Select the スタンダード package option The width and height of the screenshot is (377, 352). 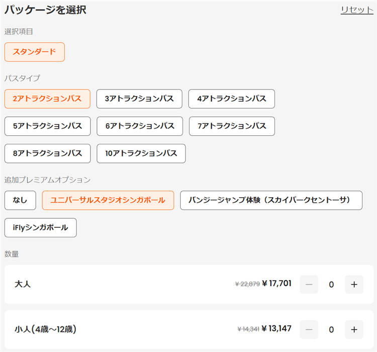pos(35,52)
